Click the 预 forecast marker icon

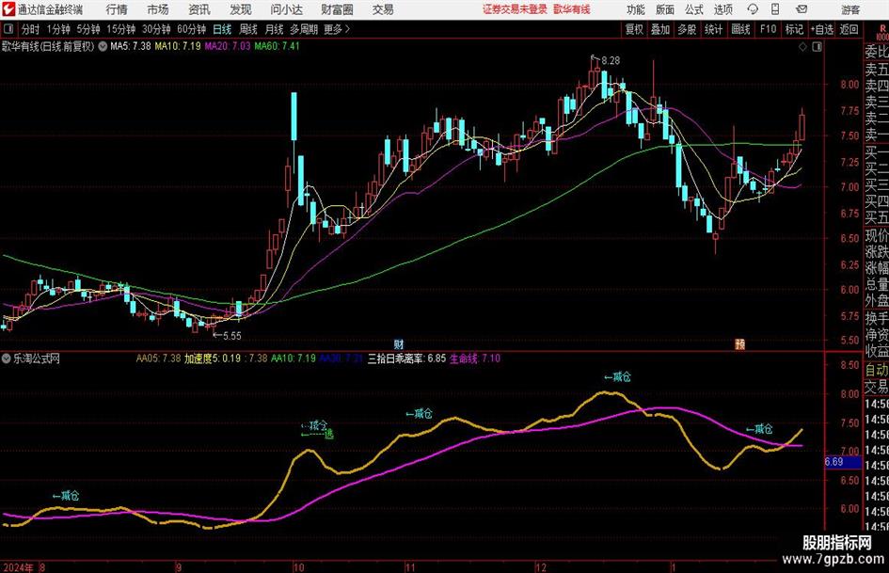click(x=739, y=343)
